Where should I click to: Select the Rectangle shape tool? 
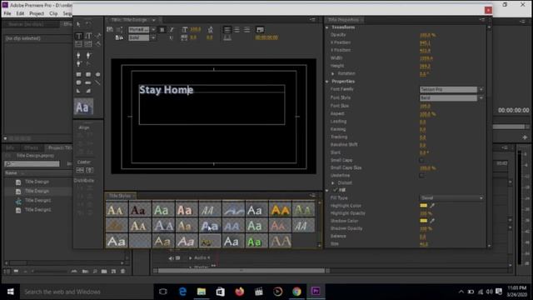(78, 74)
